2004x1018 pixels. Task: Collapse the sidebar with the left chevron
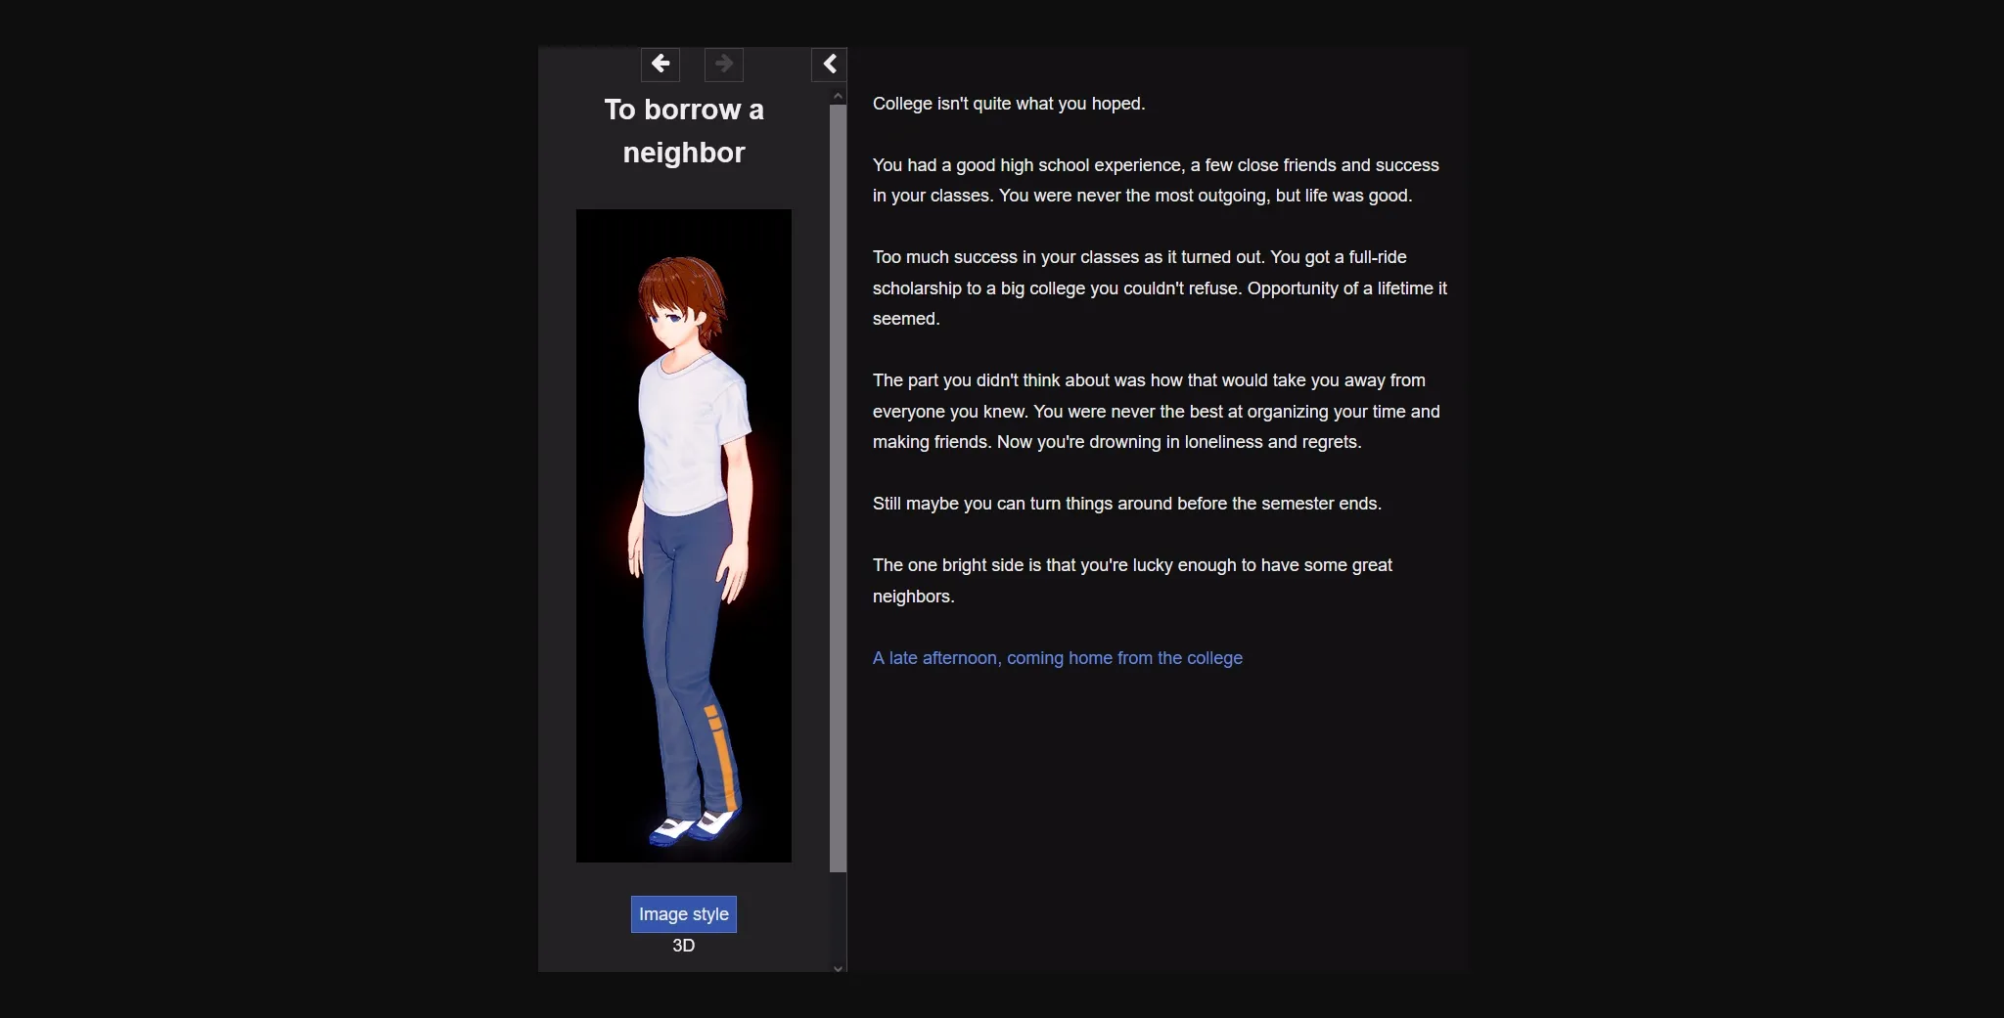pos(829,64)
